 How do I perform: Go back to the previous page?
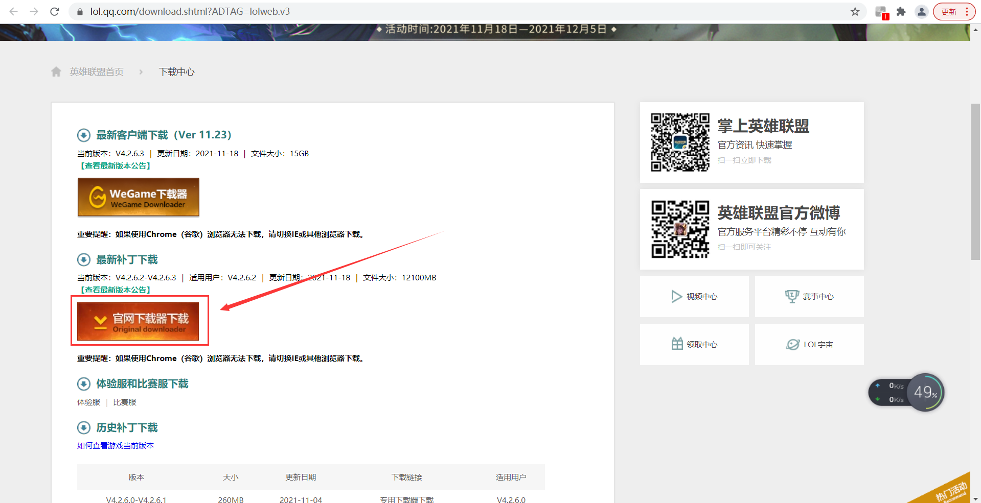coord(14,11)
